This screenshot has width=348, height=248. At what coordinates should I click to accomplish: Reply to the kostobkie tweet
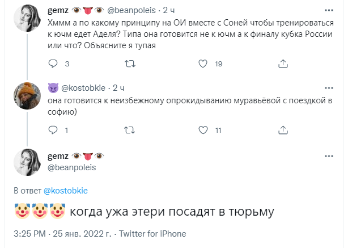point(53,130)
